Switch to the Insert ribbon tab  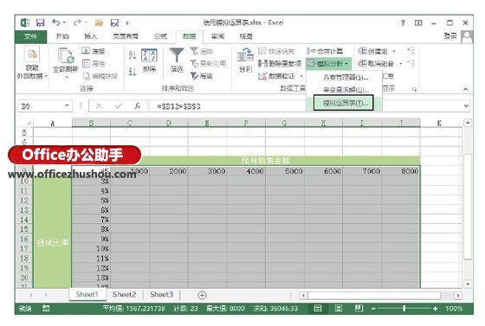pyautogui.click(x=91, y=36)
